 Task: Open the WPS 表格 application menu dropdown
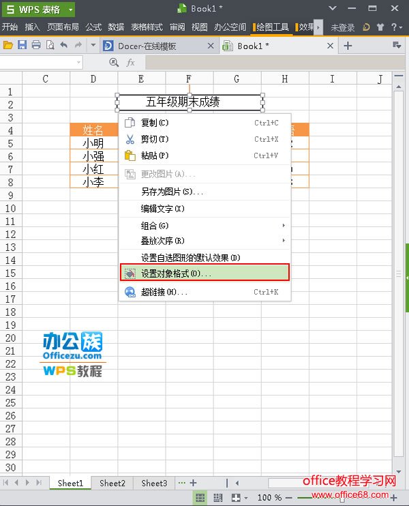coord(71,10)
